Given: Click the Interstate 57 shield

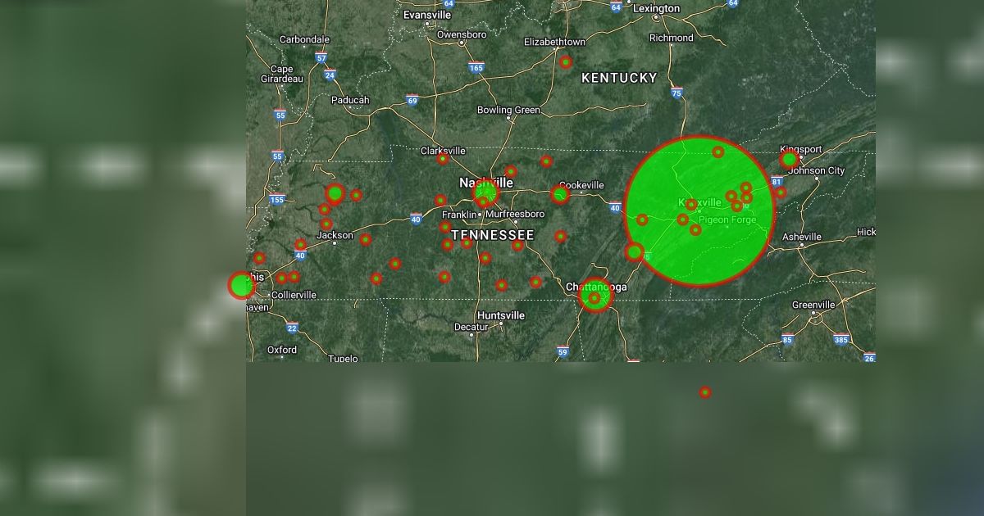Looking at the screenshot, I should pos(321,57).
